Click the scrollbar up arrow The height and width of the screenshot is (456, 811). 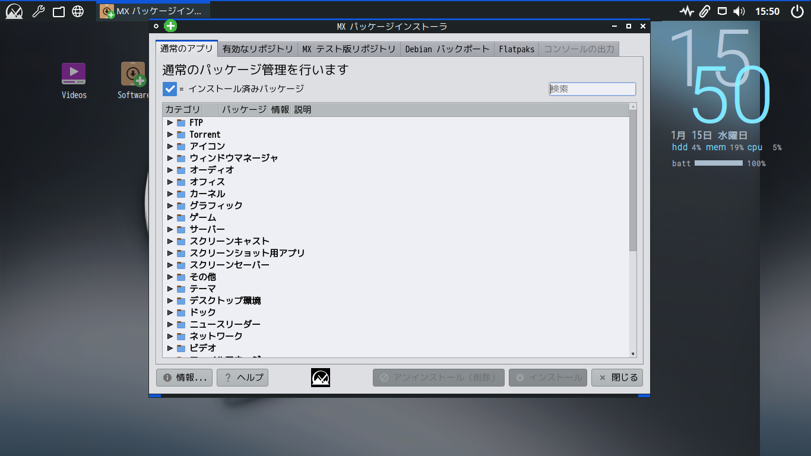click(633, 106)
